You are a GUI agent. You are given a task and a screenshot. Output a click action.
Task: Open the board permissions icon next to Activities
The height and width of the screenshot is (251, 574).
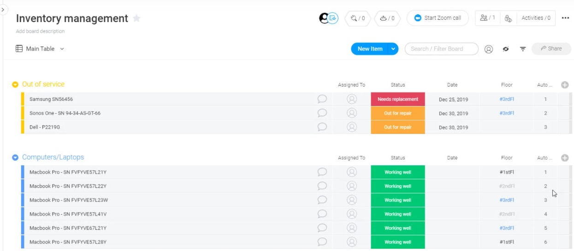508,18
